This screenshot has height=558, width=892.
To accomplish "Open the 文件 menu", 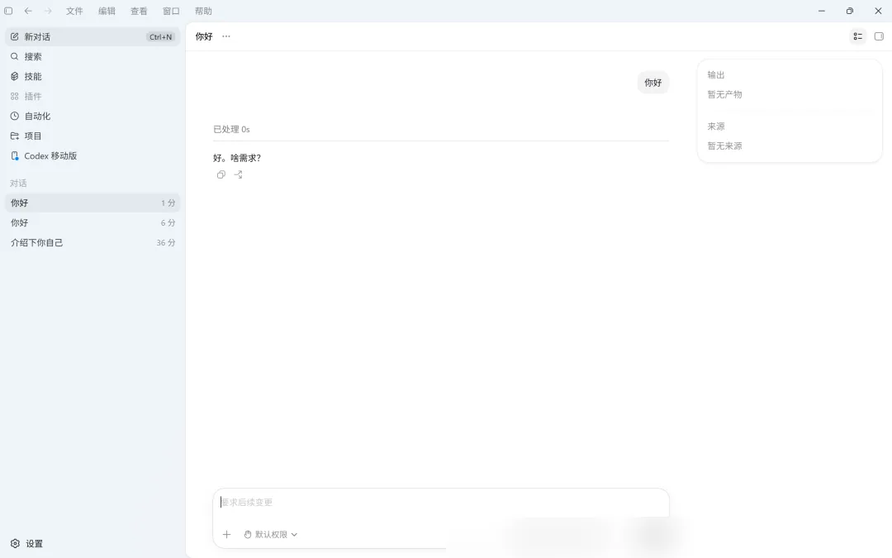I will tap(74, 11).
